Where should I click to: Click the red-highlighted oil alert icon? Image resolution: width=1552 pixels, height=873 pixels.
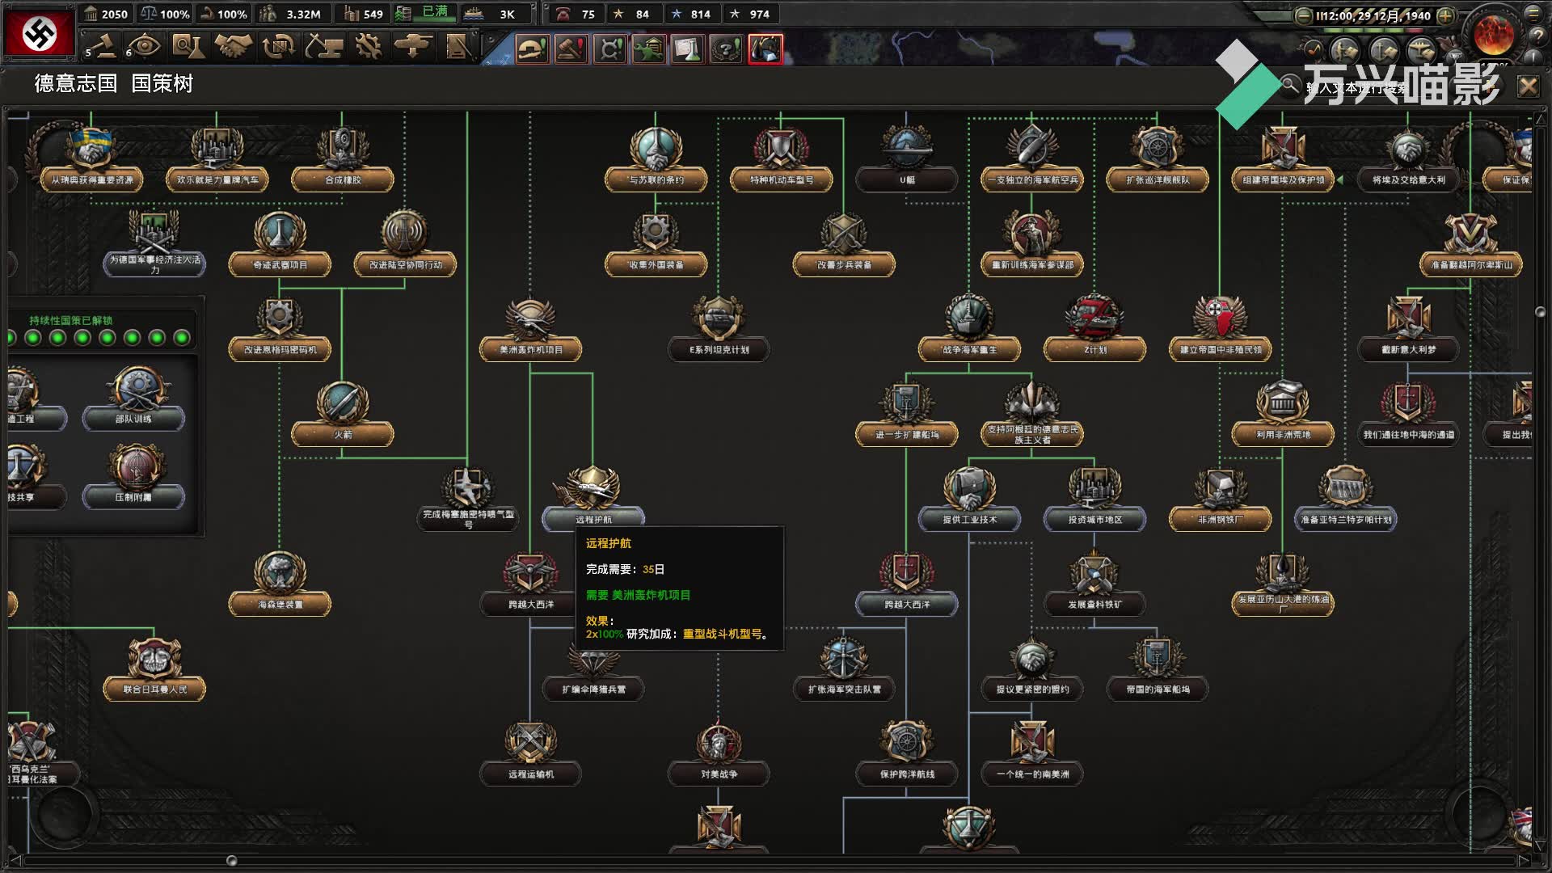click(x=765, y=49)
